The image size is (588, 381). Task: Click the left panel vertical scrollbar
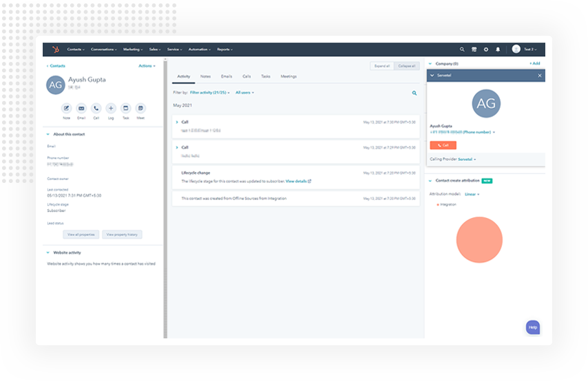click(165, 198)
